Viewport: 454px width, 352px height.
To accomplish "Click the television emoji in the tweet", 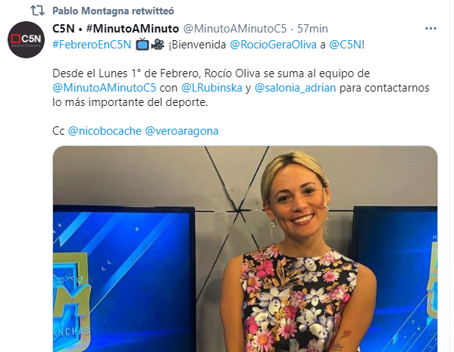I will 142,44.
